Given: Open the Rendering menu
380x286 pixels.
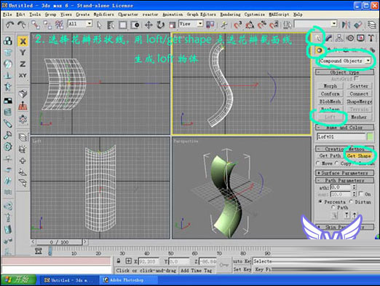Looking at the screenshot, I should coord(230,15).
